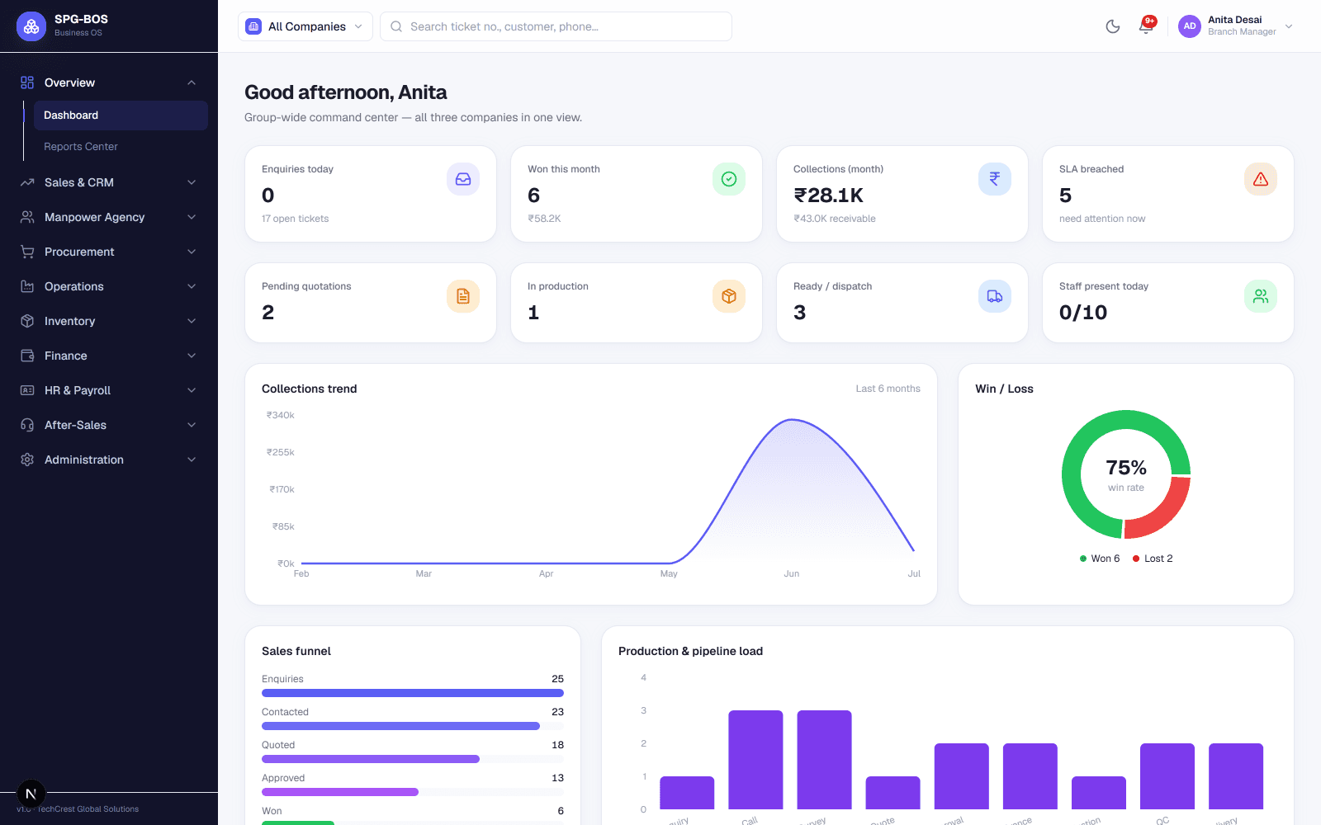Click Administration gear icon
The image size is (1321, 825).
click(27, 460)
